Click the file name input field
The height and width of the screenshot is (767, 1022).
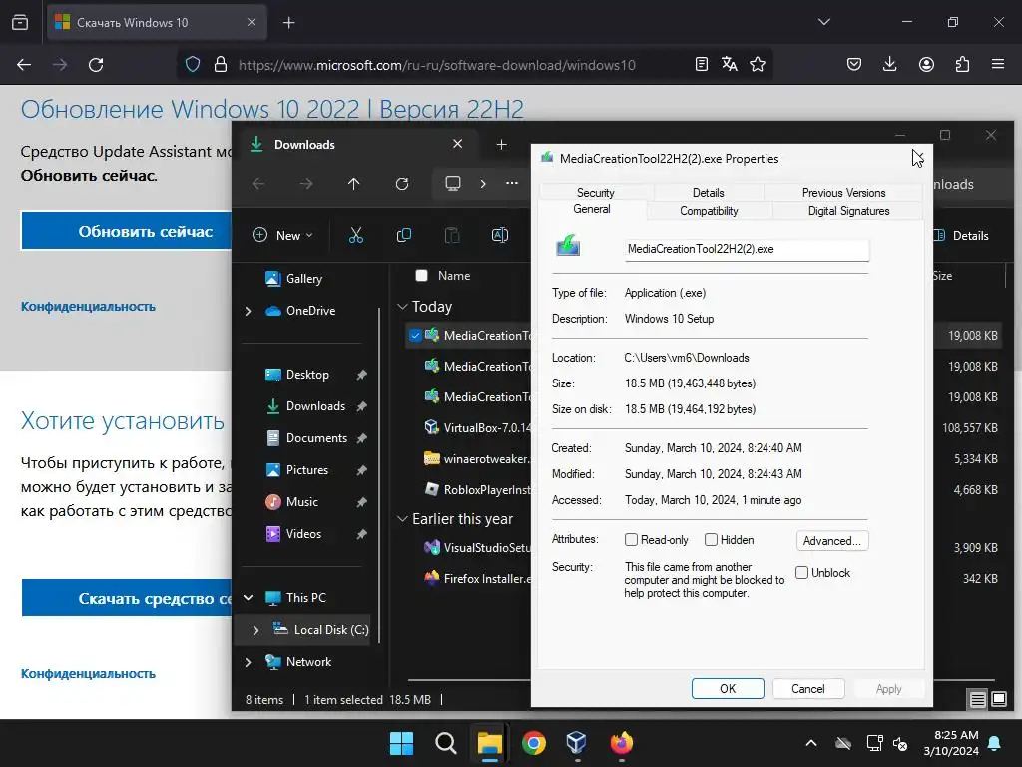747,249
